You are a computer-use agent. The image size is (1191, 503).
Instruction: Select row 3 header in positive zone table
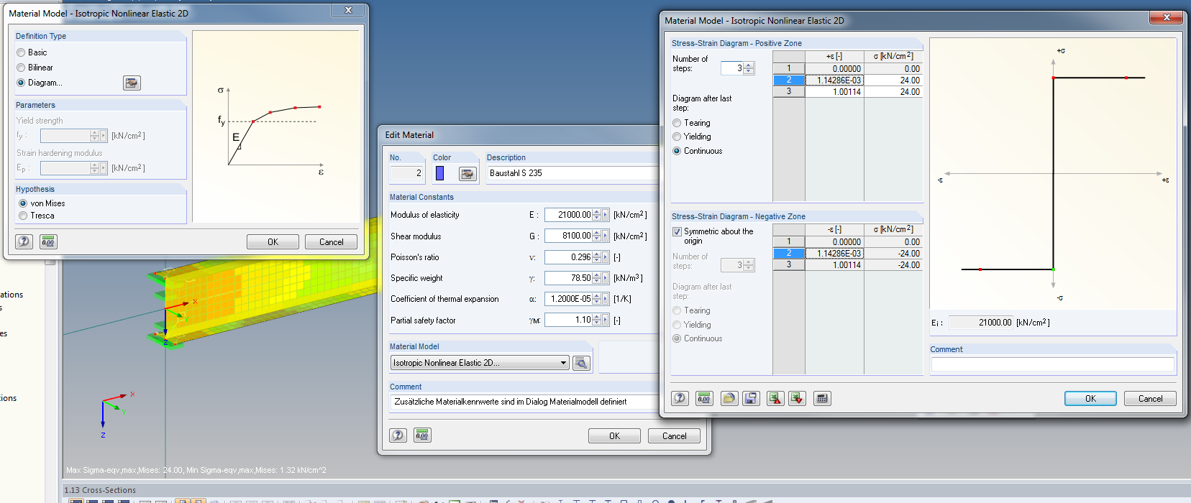click(x=789, y=92)
